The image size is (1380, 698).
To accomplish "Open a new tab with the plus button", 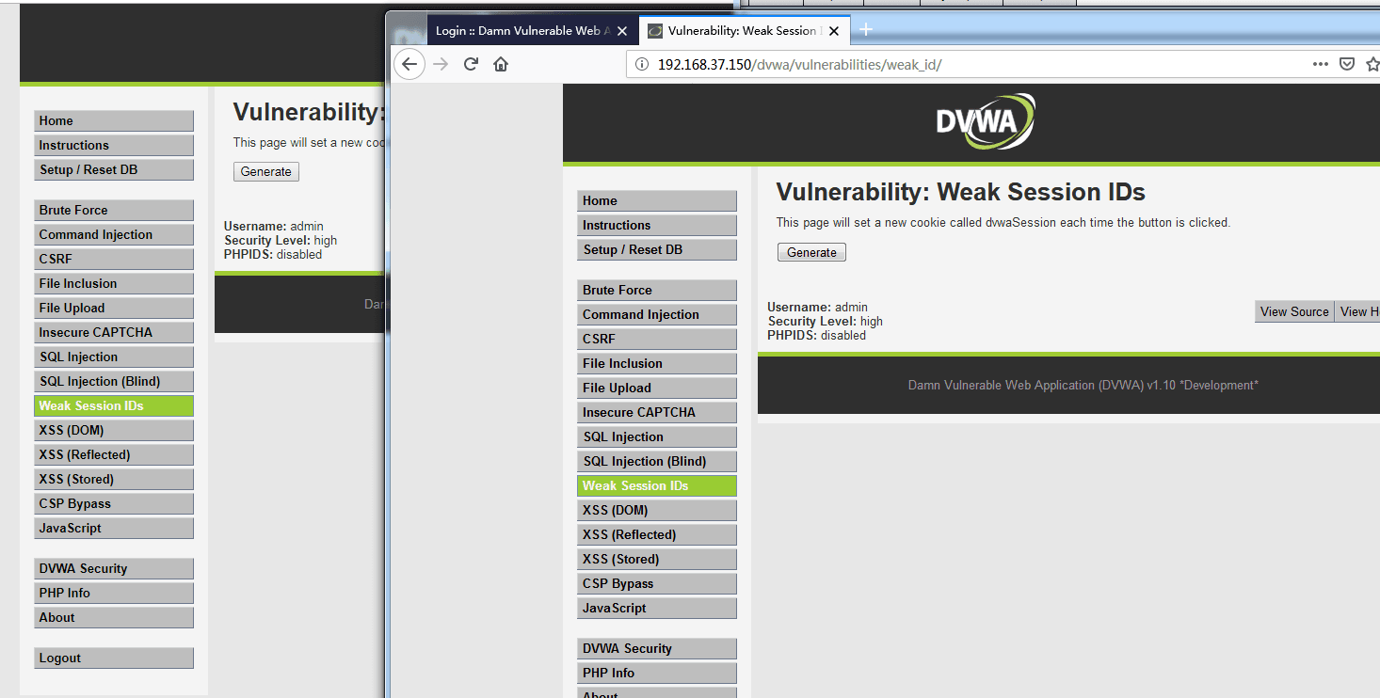I will (866, 29).
